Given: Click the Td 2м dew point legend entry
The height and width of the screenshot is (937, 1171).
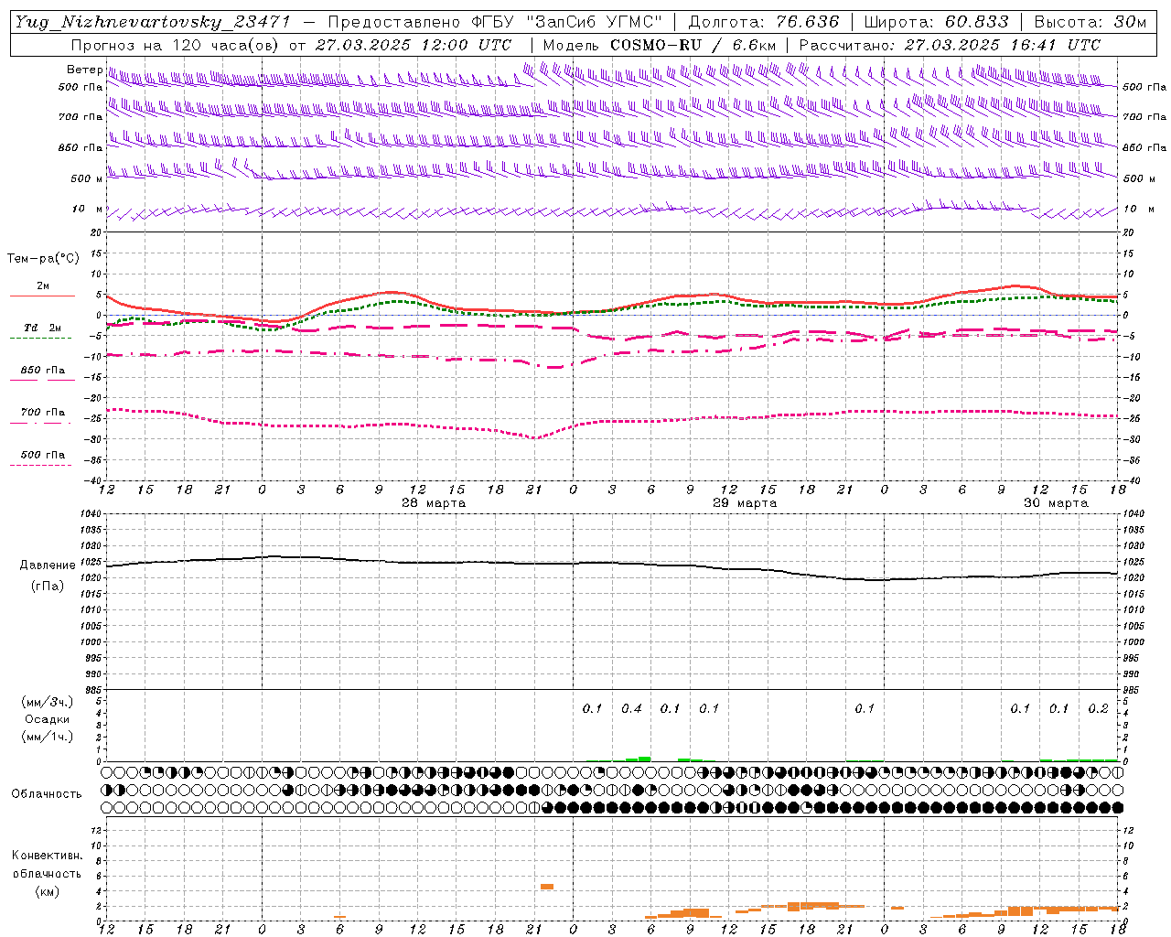Looking at the screenshot, I should tap(42, 328).
